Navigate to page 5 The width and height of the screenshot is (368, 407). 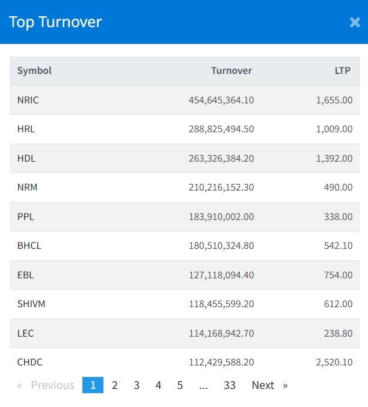point(180,385)
